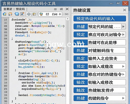This screenshot has width=130, height=104.
Task: Click the columns view icon
Action: [x=61, y=9]
